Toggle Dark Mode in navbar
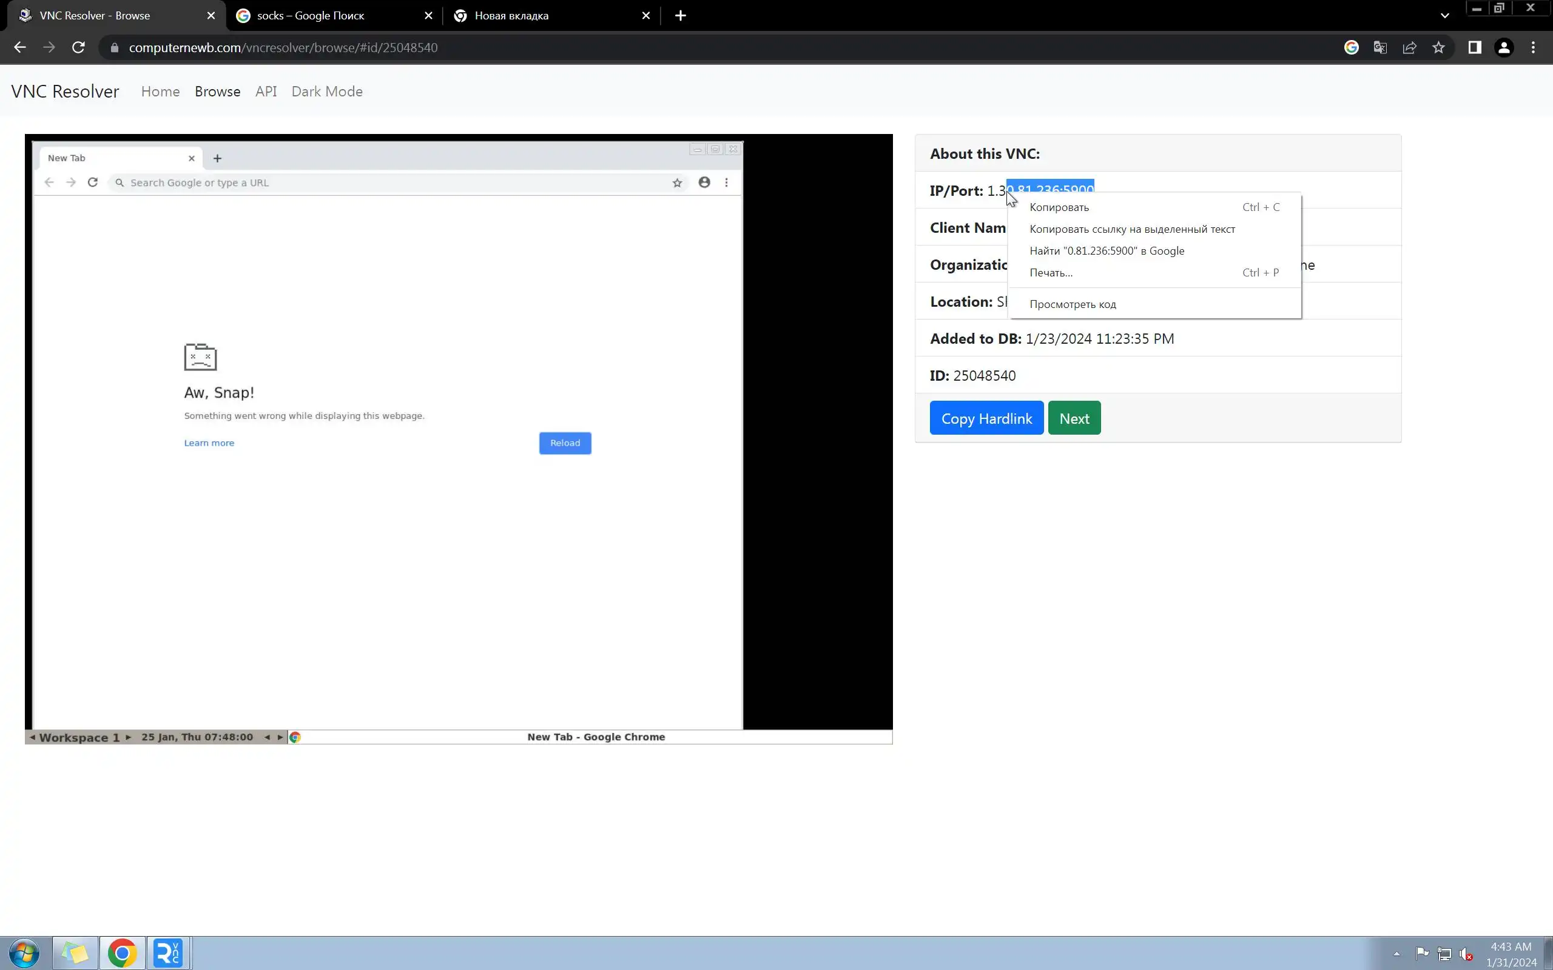Image resolution: width=1553 pixels, height=970 pixels. (x=326, y=91)
